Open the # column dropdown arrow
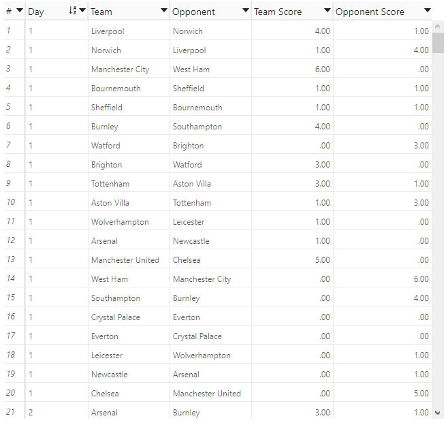The image size is (448, 427). click(x=20, y=11)
